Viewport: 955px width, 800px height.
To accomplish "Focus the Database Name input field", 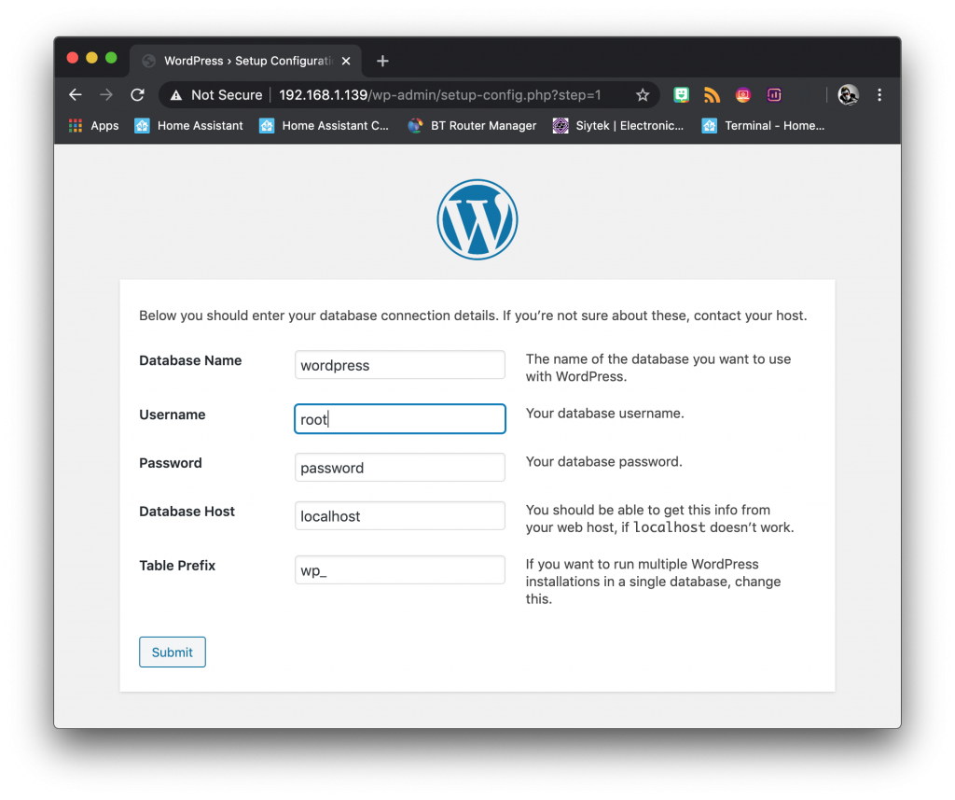I will pos(400,365).
